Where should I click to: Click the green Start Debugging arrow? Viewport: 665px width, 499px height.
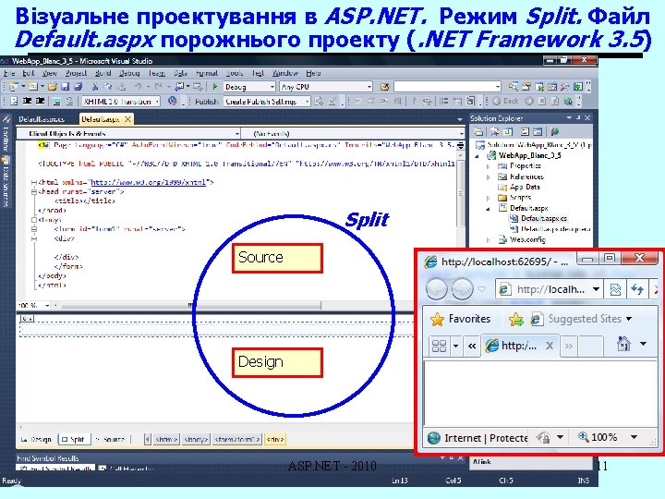(x=215, y=87)
